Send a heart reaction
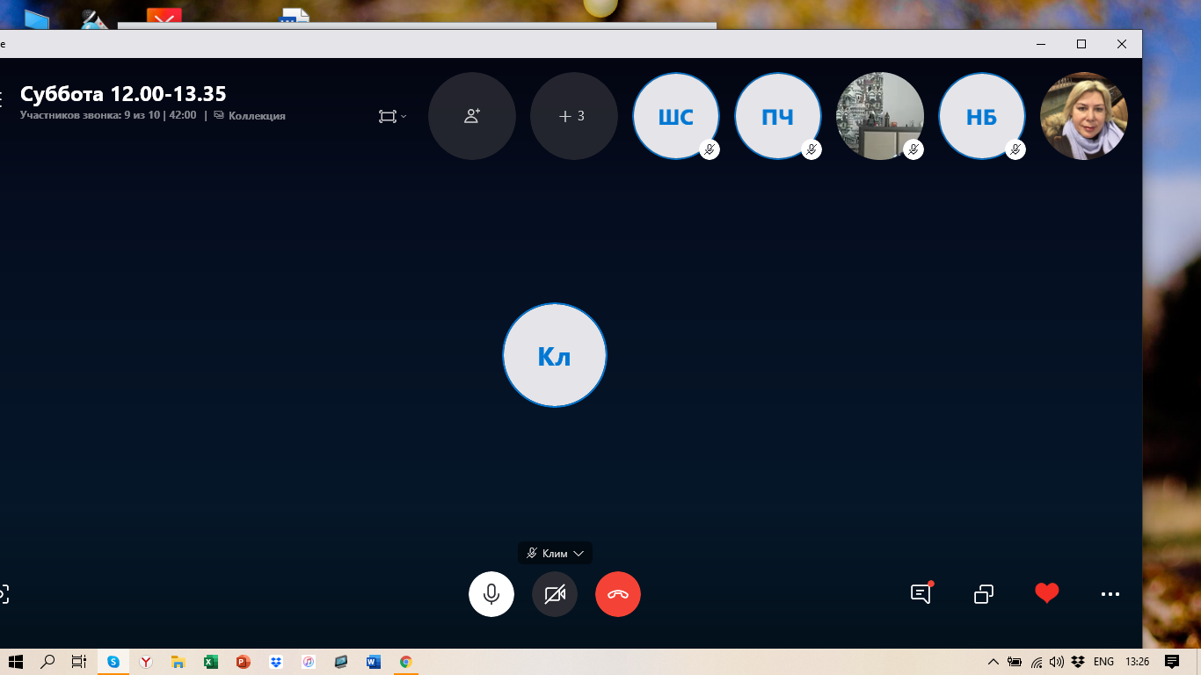The image size is (1201, 675). (1046, 594)
